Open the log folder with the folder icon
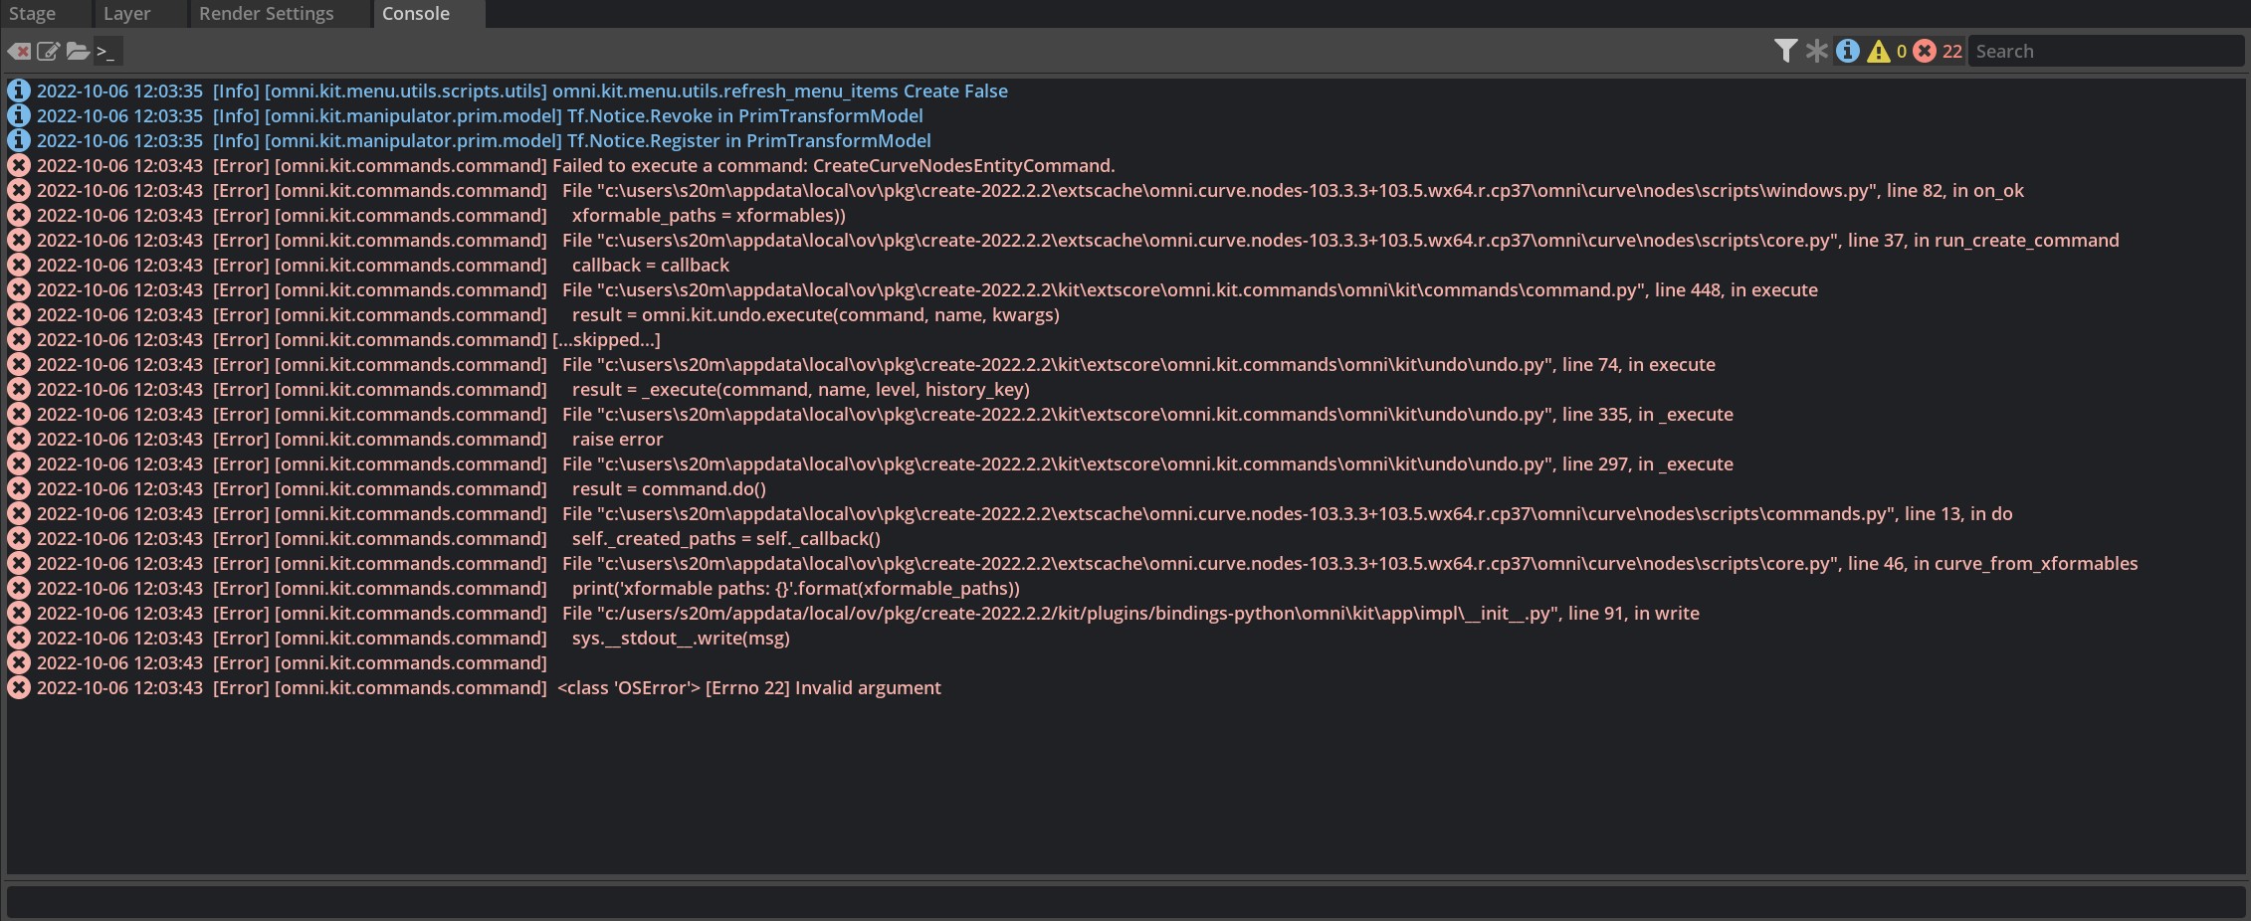Viewport: 2251px width, 921px height. click(x=78, y=51)
